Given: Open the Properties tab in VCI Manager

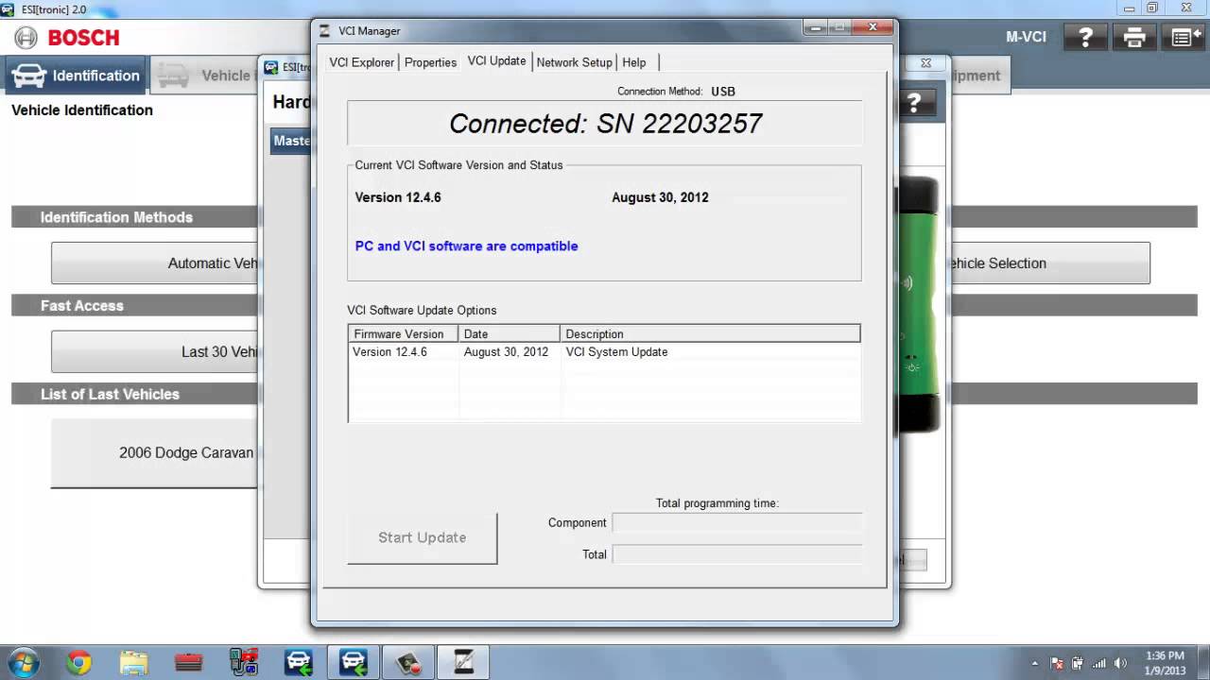Looking at the screenshot, I should coord(430,62).
